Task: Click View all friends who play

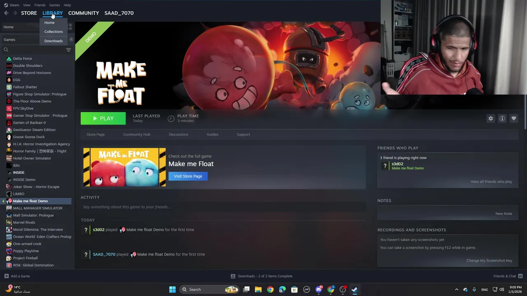Action: click(x=491, y=182)
